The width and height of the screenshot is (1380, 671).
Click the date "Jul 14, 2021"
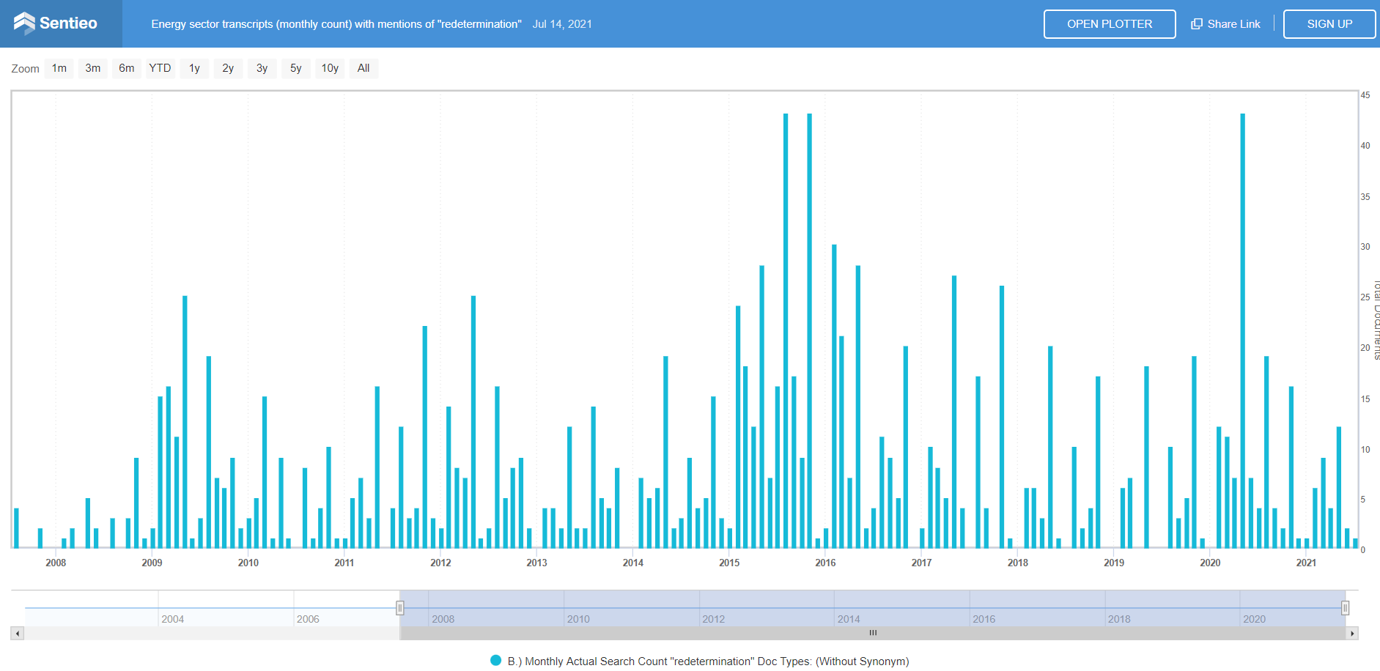(562, 24)
